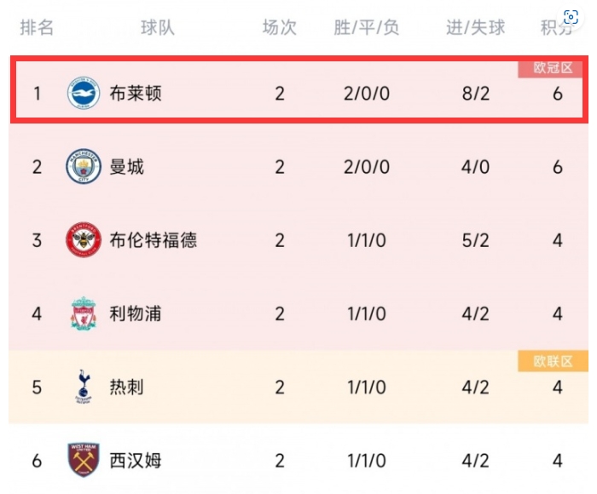Click the West Ham hammers crest icon

84,459
